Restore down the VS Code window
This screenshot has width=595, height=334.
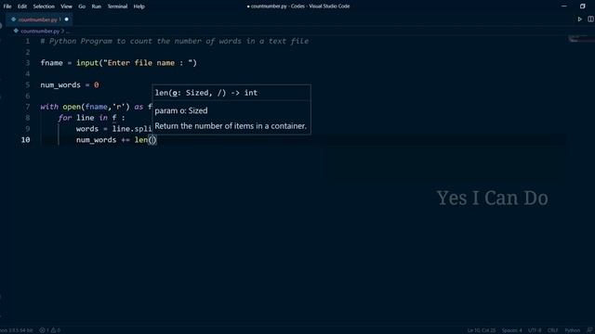coord(583,6)
